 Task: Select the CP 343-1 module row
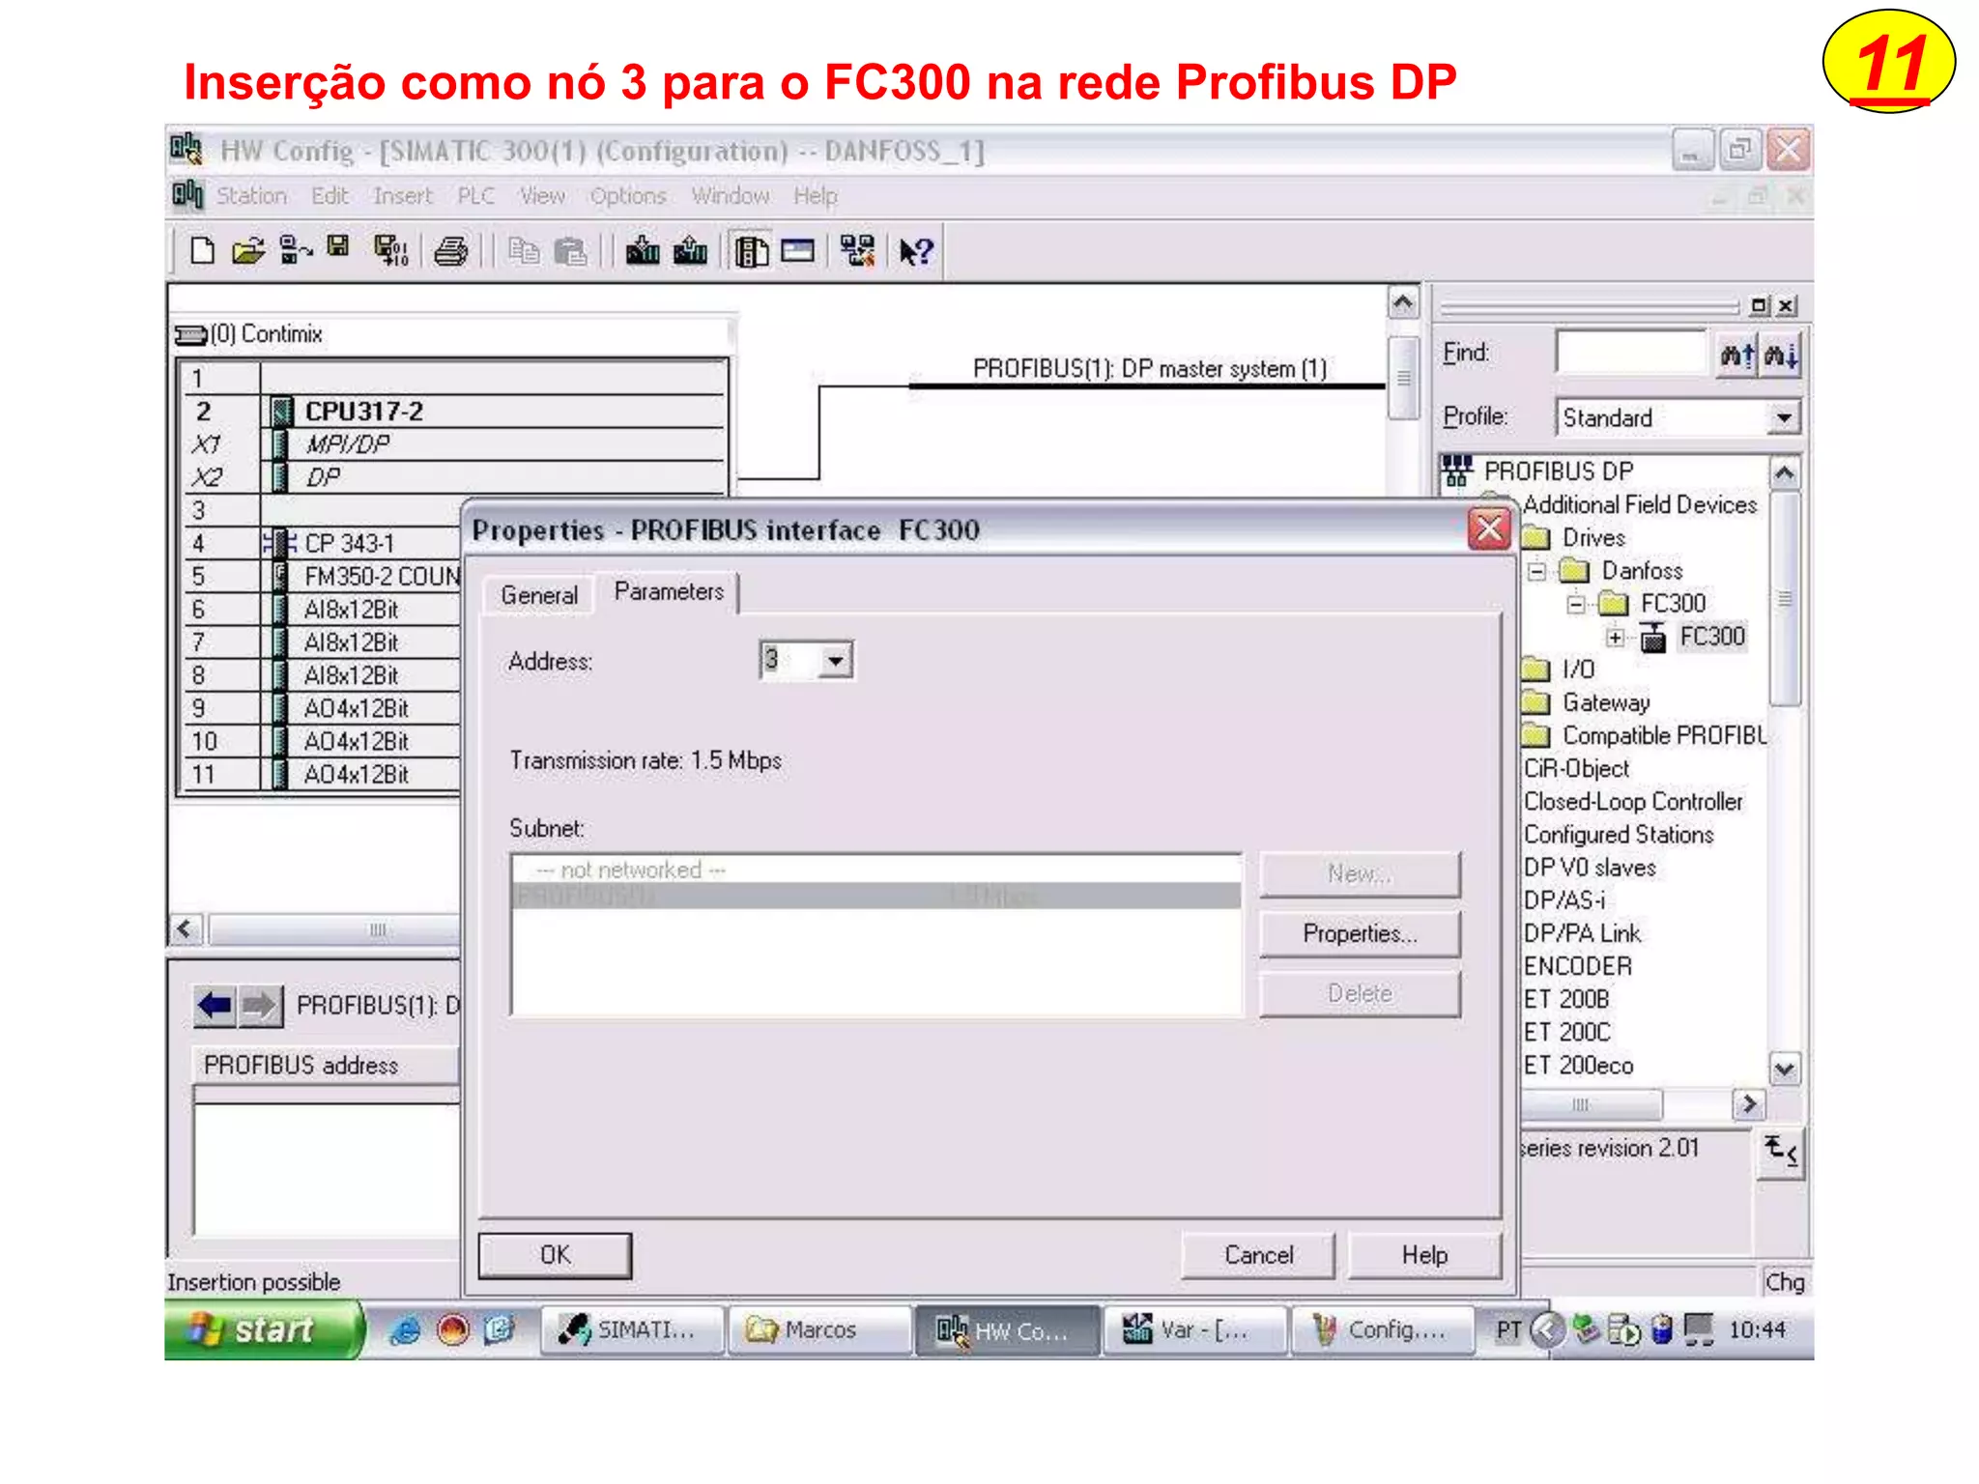click(324, 543)
